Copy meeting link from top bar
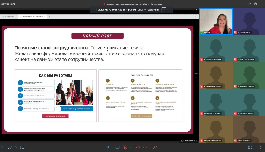The height and width of the screenshot is (152, 265). (249, 4)
